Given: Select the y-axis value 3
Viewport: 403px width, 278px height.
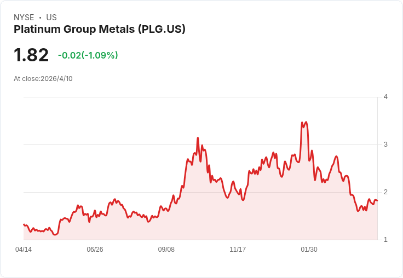Looking at the screenshot, I should pyautogui.click(x=385, y=144).
